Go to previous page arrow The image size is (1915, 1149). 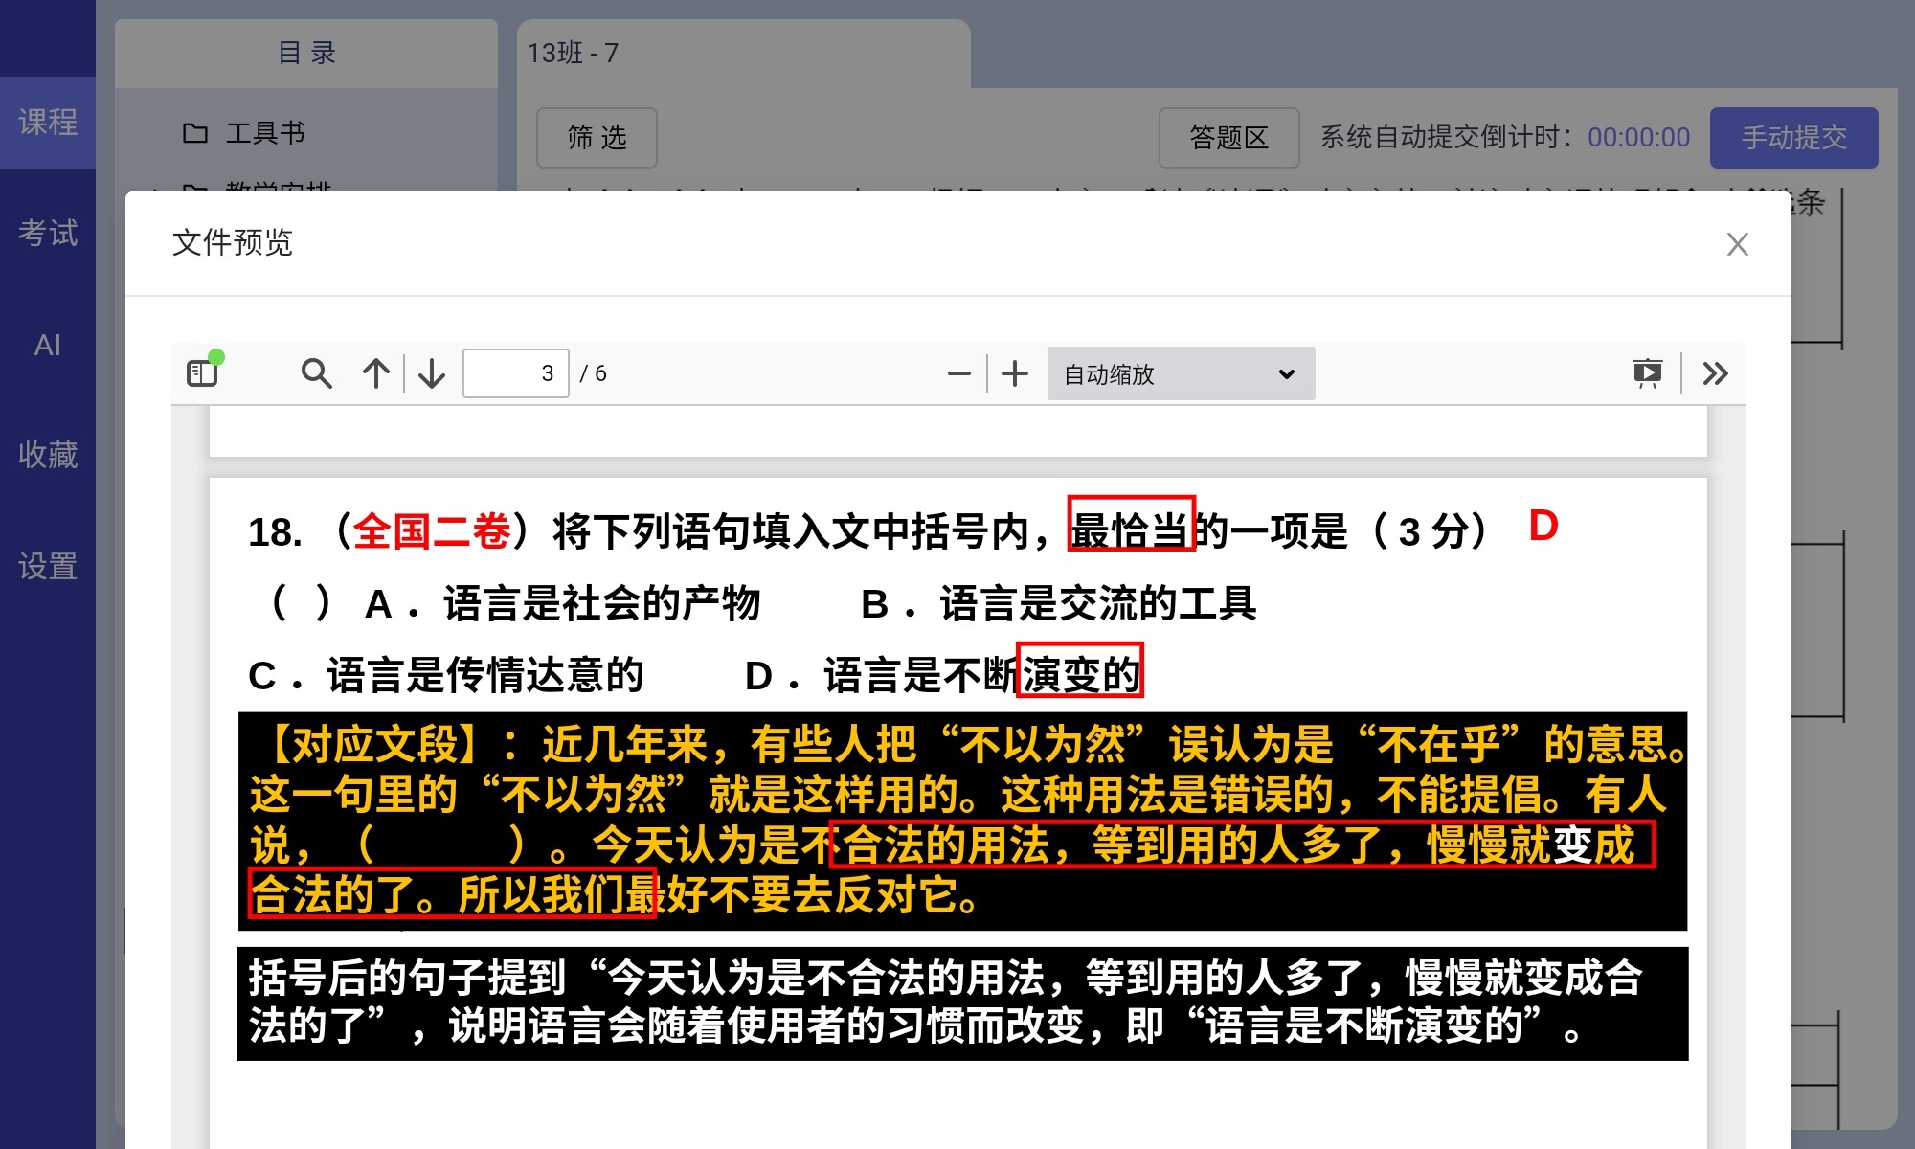click(x=376, y=373)
